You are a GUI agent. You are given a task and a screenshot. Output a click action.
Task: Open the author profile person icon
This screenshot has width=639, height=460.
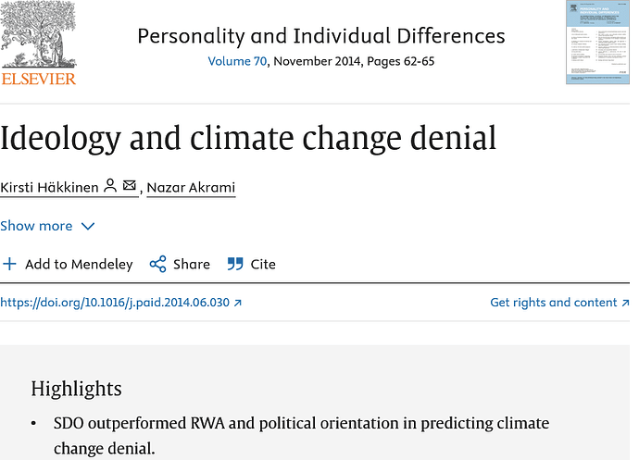click(110, 186)
